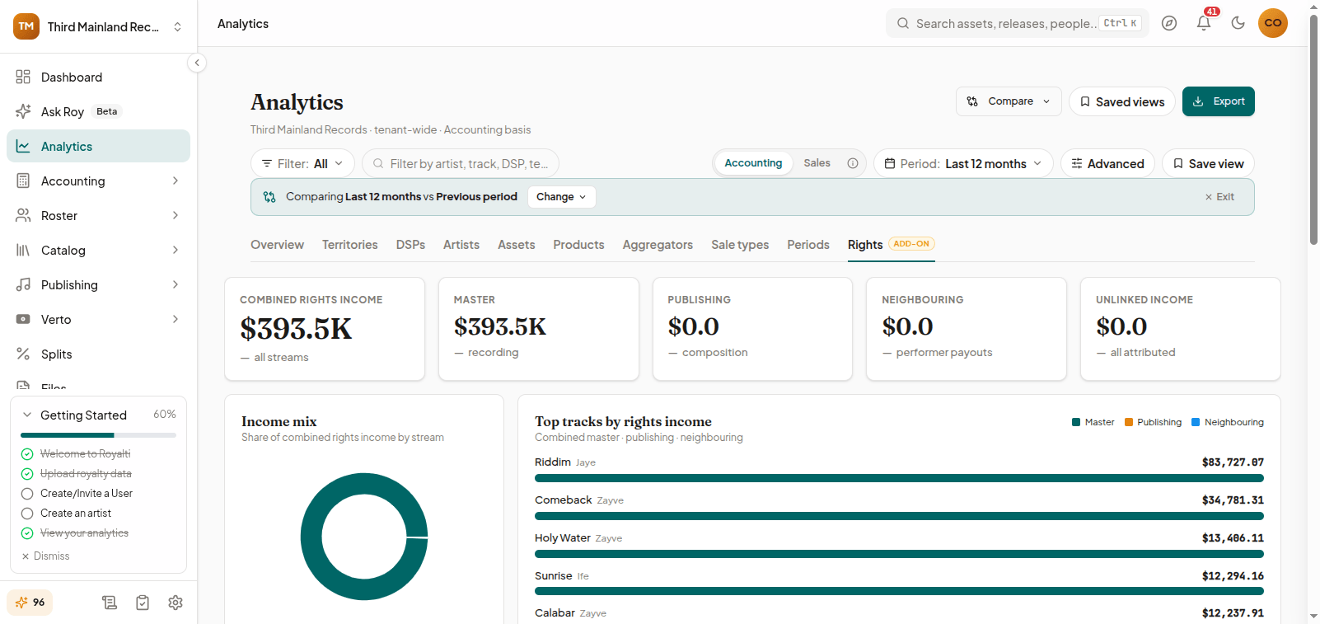Toggle Publishing series in chart legend

coord(1153,422)
